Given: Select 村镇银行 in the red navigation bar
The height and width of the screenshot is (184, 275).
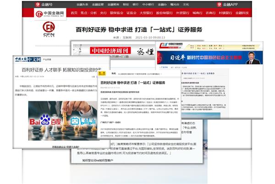Looking at the screenshot, I should click(225, 13).
